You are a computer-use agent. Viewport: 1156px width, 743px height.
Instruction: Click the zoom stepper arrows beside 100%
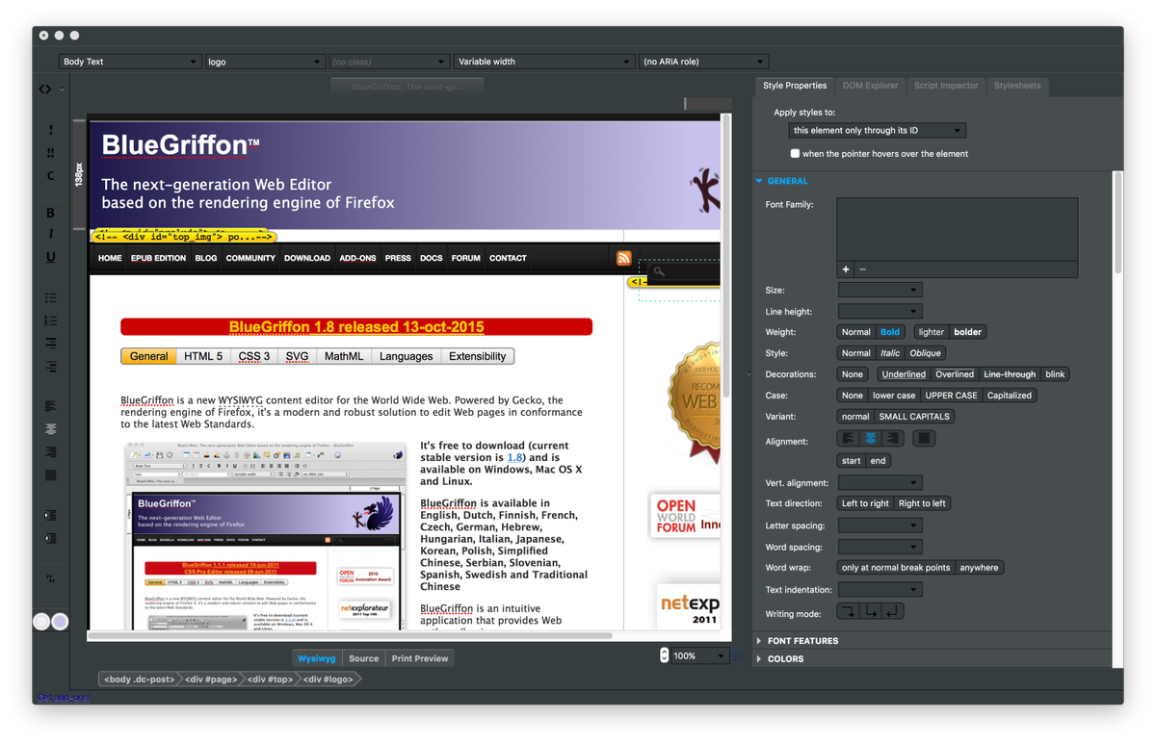(x=664, y=655)
